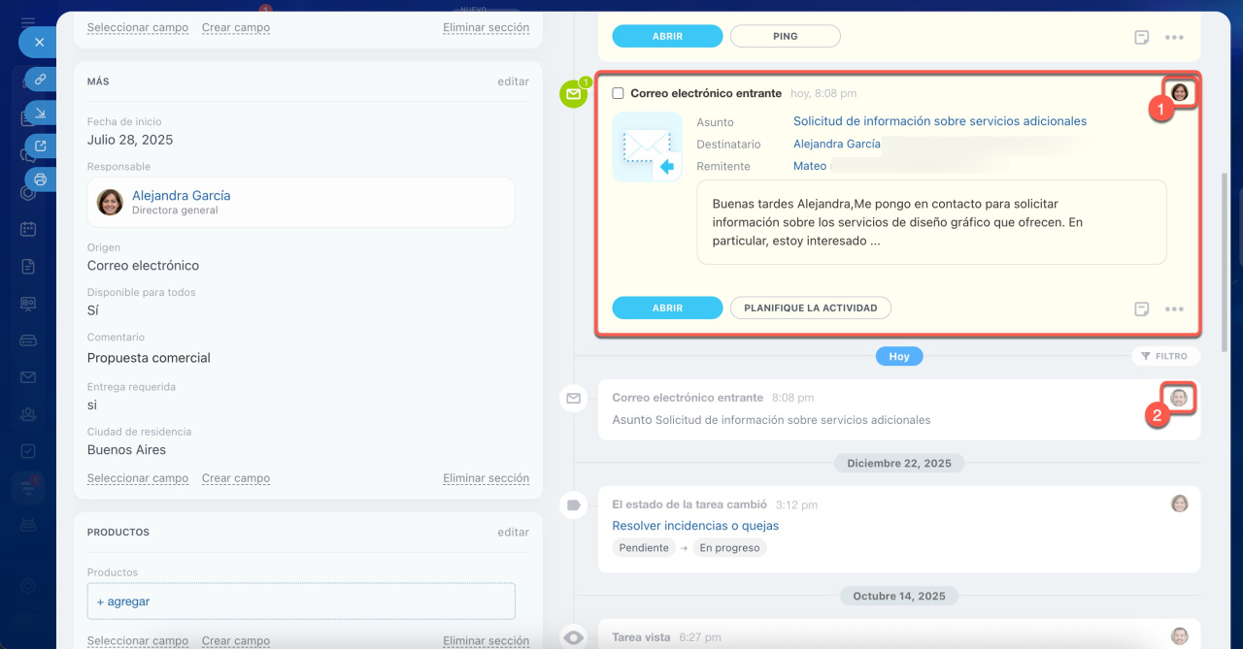This screenshot has width=1243, height=649.
Task: Click ABRIR button in incoming email card
Action: pyautogui.click(x=667, y=308)
